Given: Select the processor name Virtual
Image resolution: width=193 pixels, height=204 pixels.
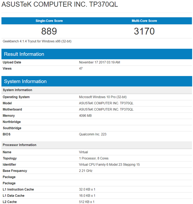Looking at the screenshot, I should coord(83,152).
